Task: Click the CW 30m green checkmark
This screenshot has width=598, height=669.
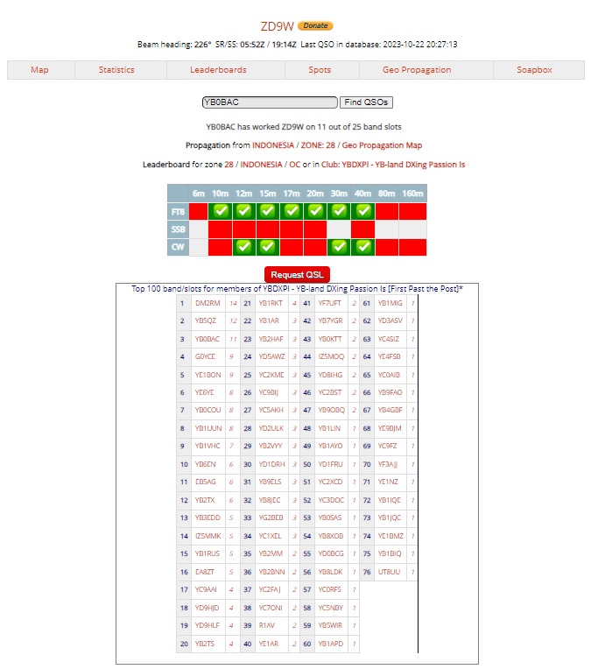Action: 340,247
